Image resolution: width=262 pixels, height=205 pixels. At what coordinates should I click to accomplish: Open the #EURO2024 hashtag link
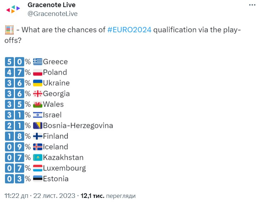[x=129, y=30]
